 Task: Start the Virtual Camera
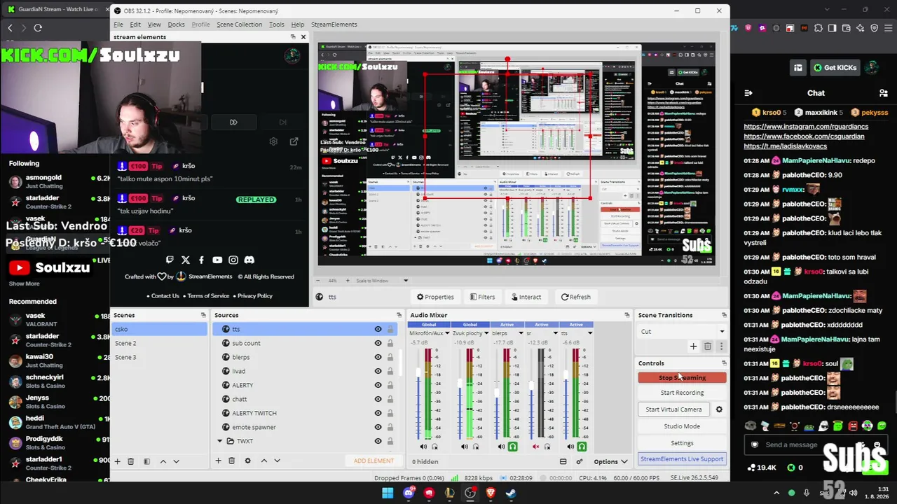[673, 409]
